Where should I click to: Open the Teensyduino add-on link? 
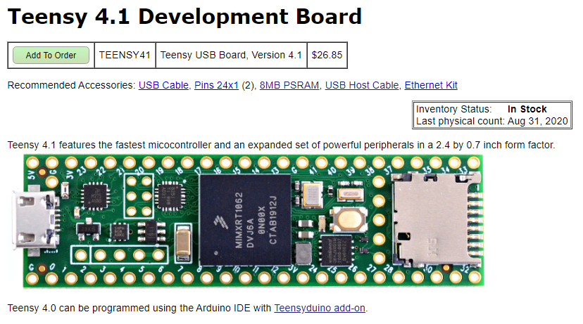click(x=320, y=308)
